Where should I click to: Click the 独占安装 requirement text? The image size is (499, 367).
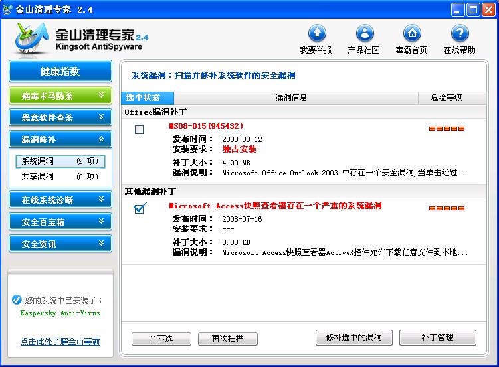click(x=239, y=149)
